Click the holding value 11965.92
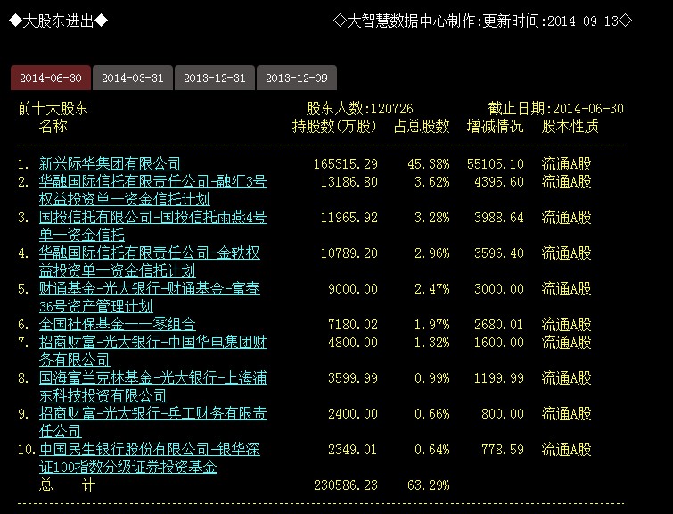Image resolution: width=673 pixels, height=514 pixels. [x=349, y=218]
